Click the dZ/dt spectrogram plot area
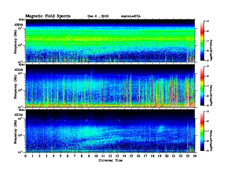232x179 pixels. [110, 131]
